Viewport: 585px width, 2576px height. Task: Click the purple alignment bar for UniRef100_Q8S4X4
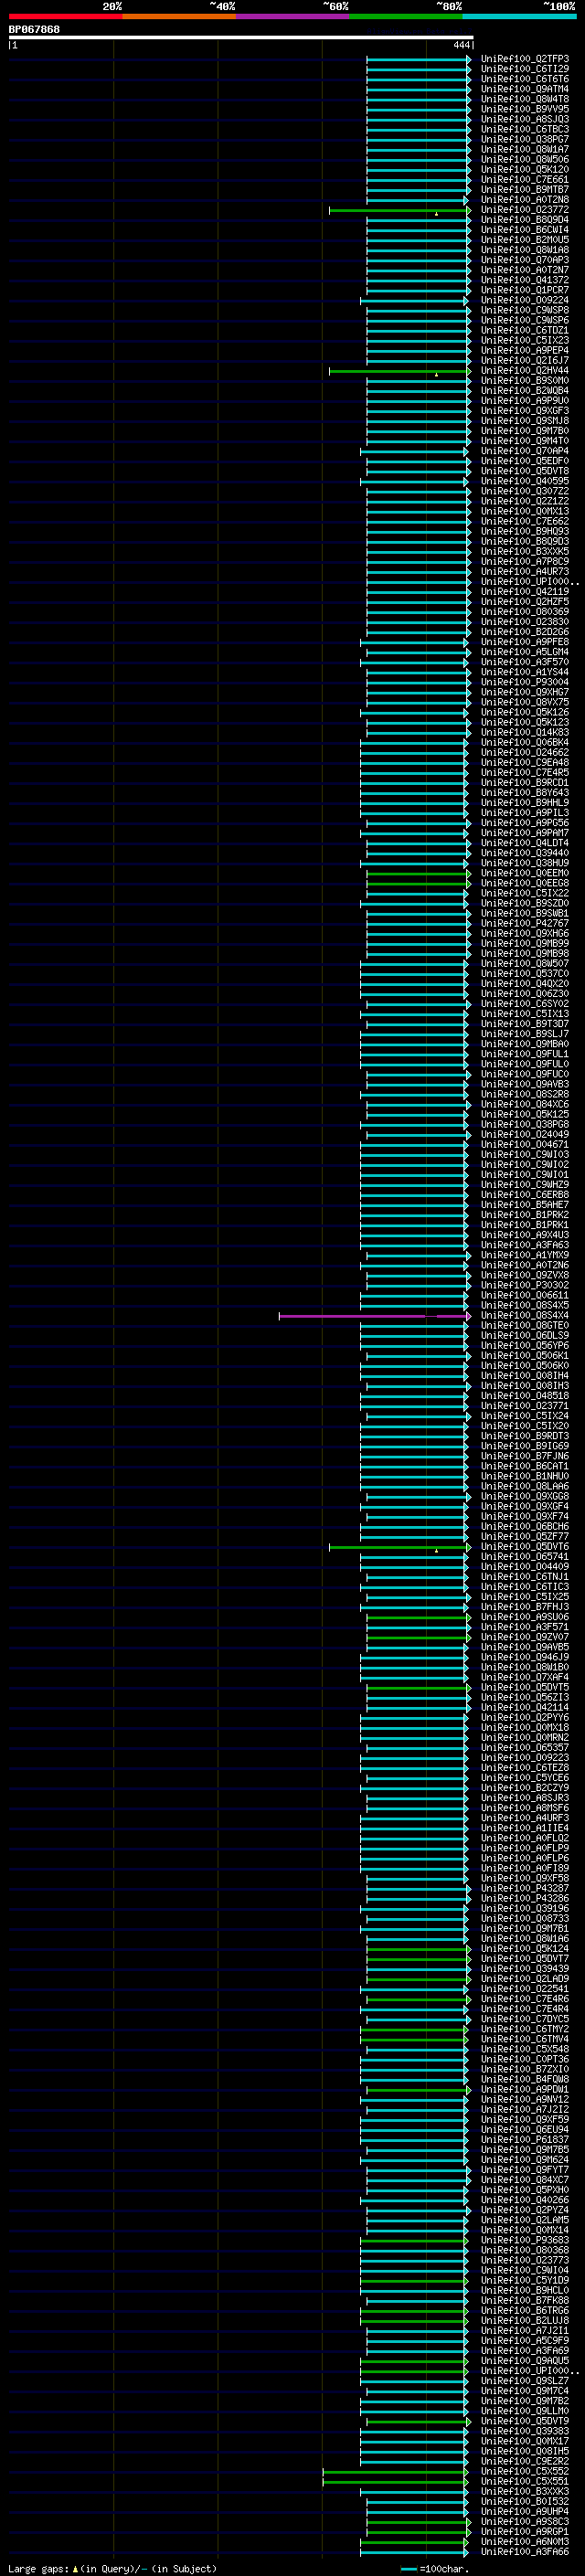point(374,1316)
